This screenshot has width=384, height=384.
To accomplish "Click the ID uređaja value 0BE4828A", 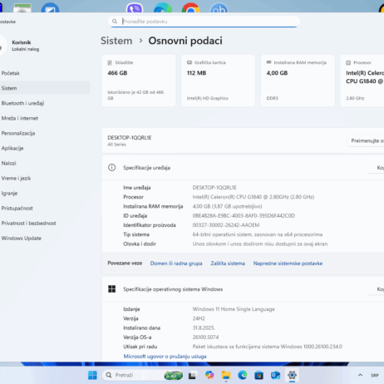I will [x=244, y=216].
